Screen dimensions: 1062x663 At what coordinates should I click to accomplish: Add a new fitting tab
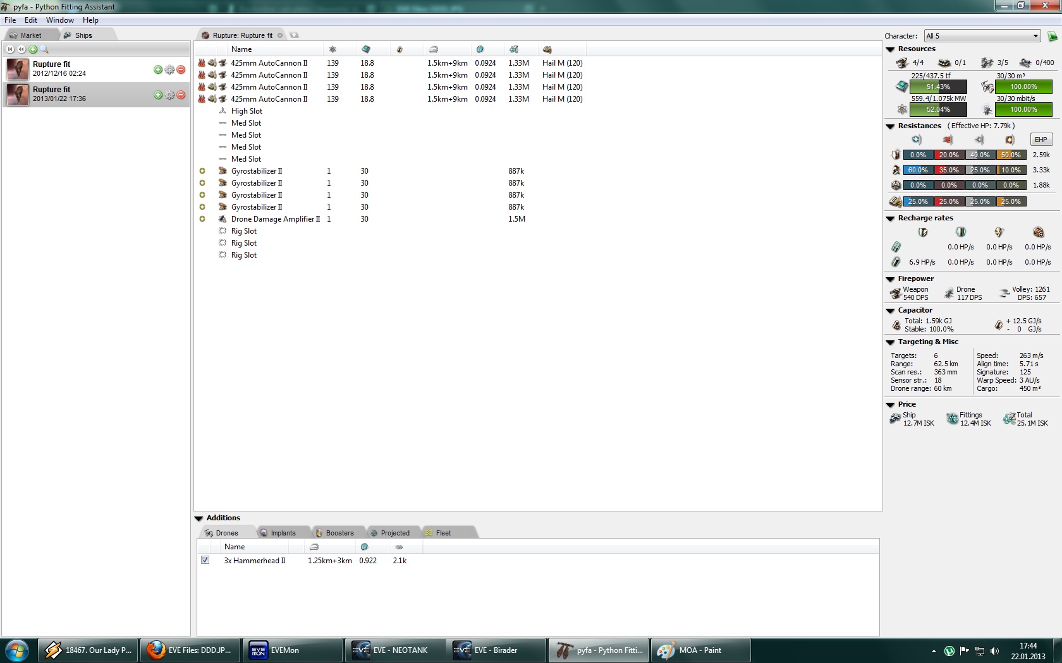point(294,35)
